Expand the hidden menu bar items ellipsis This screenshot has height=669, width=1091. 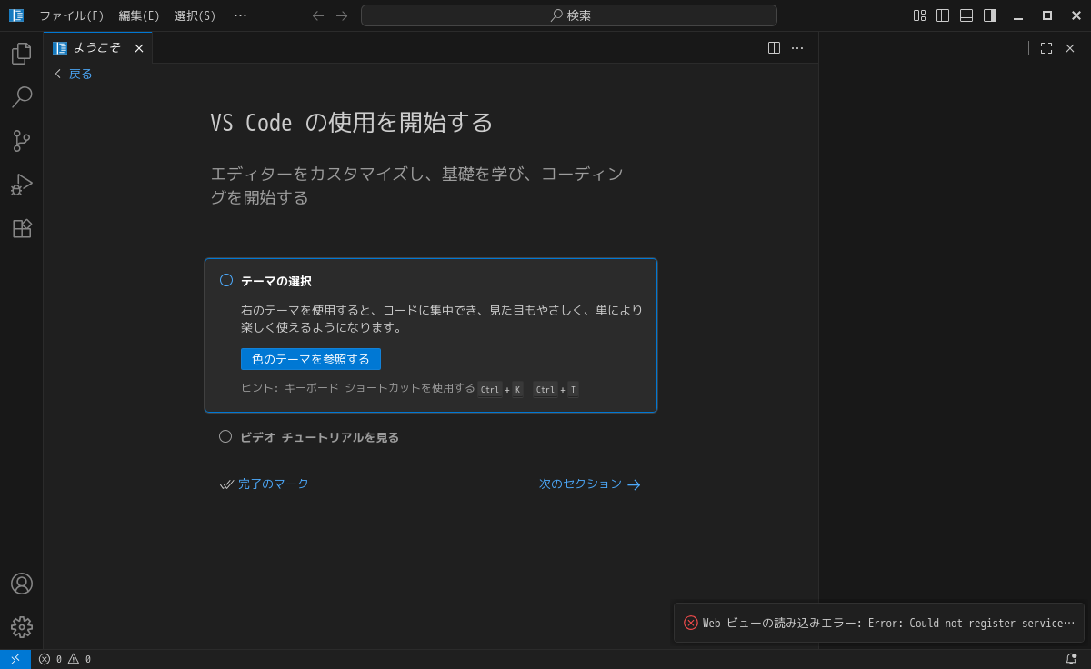(240, 15)
